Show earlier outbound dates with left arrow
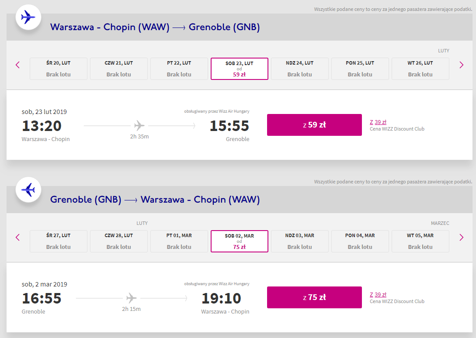Screen dimensions: 476x338 tap(17, 65)
